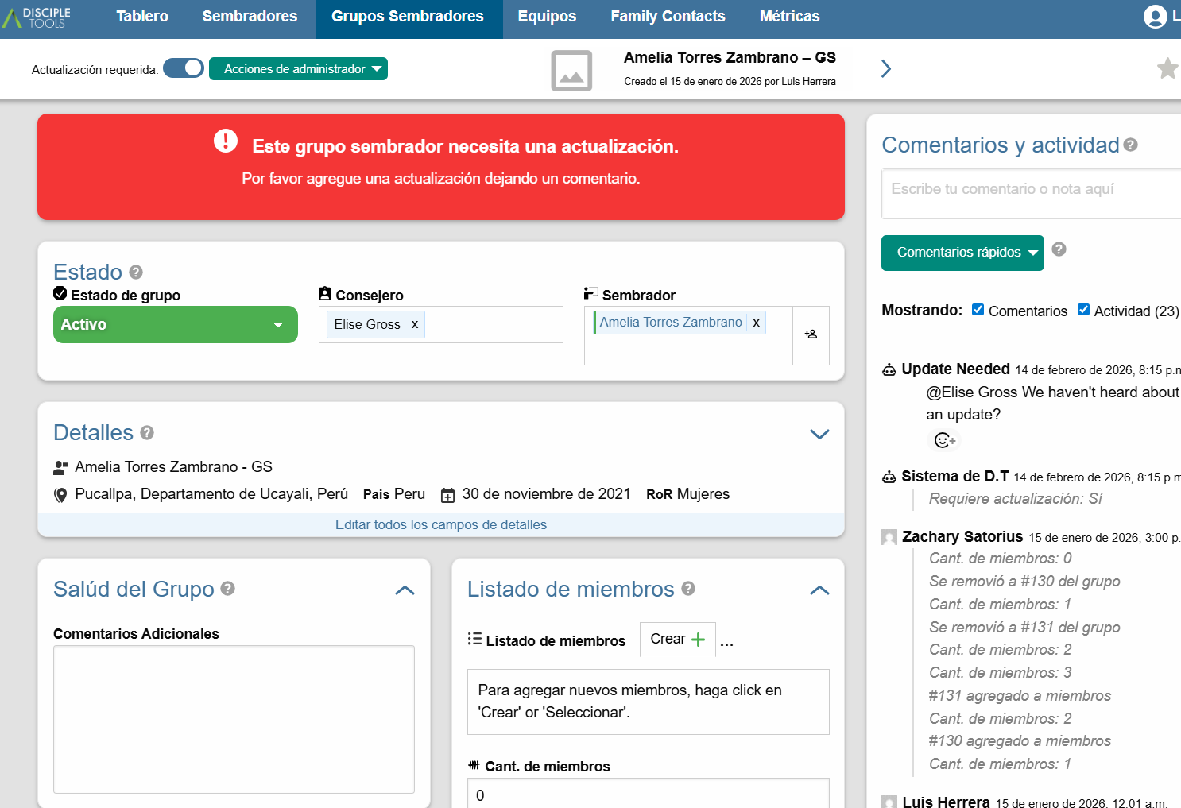This screenshot has height=808, width=1181.
Task: Click the Crear member button
Action: click(x=677, y=640)
